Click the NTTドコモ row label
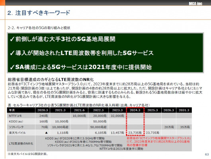The width and height of the screenshot is (211, 159). tap(16, 116)
